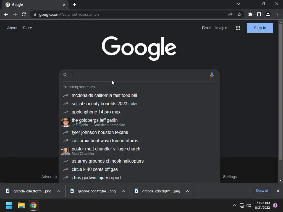Image resolution: width=283 pixels, height=212 pixels.
Task: Click the browser forward arrow
Action: click(x=15, y=14)
